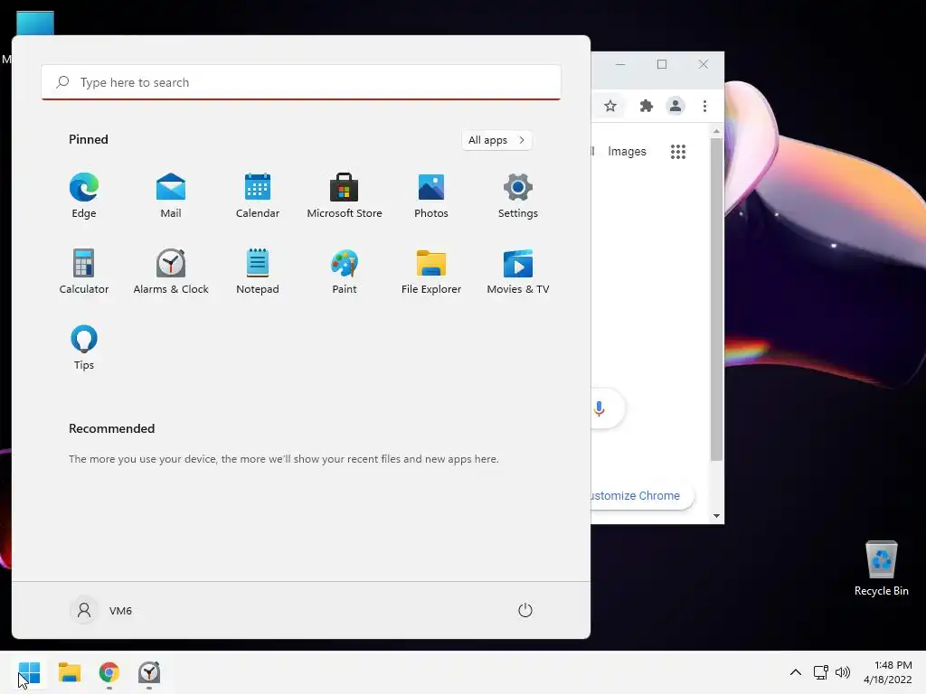
Task: Click the Customize Chrome button
Action: [641, 496]
